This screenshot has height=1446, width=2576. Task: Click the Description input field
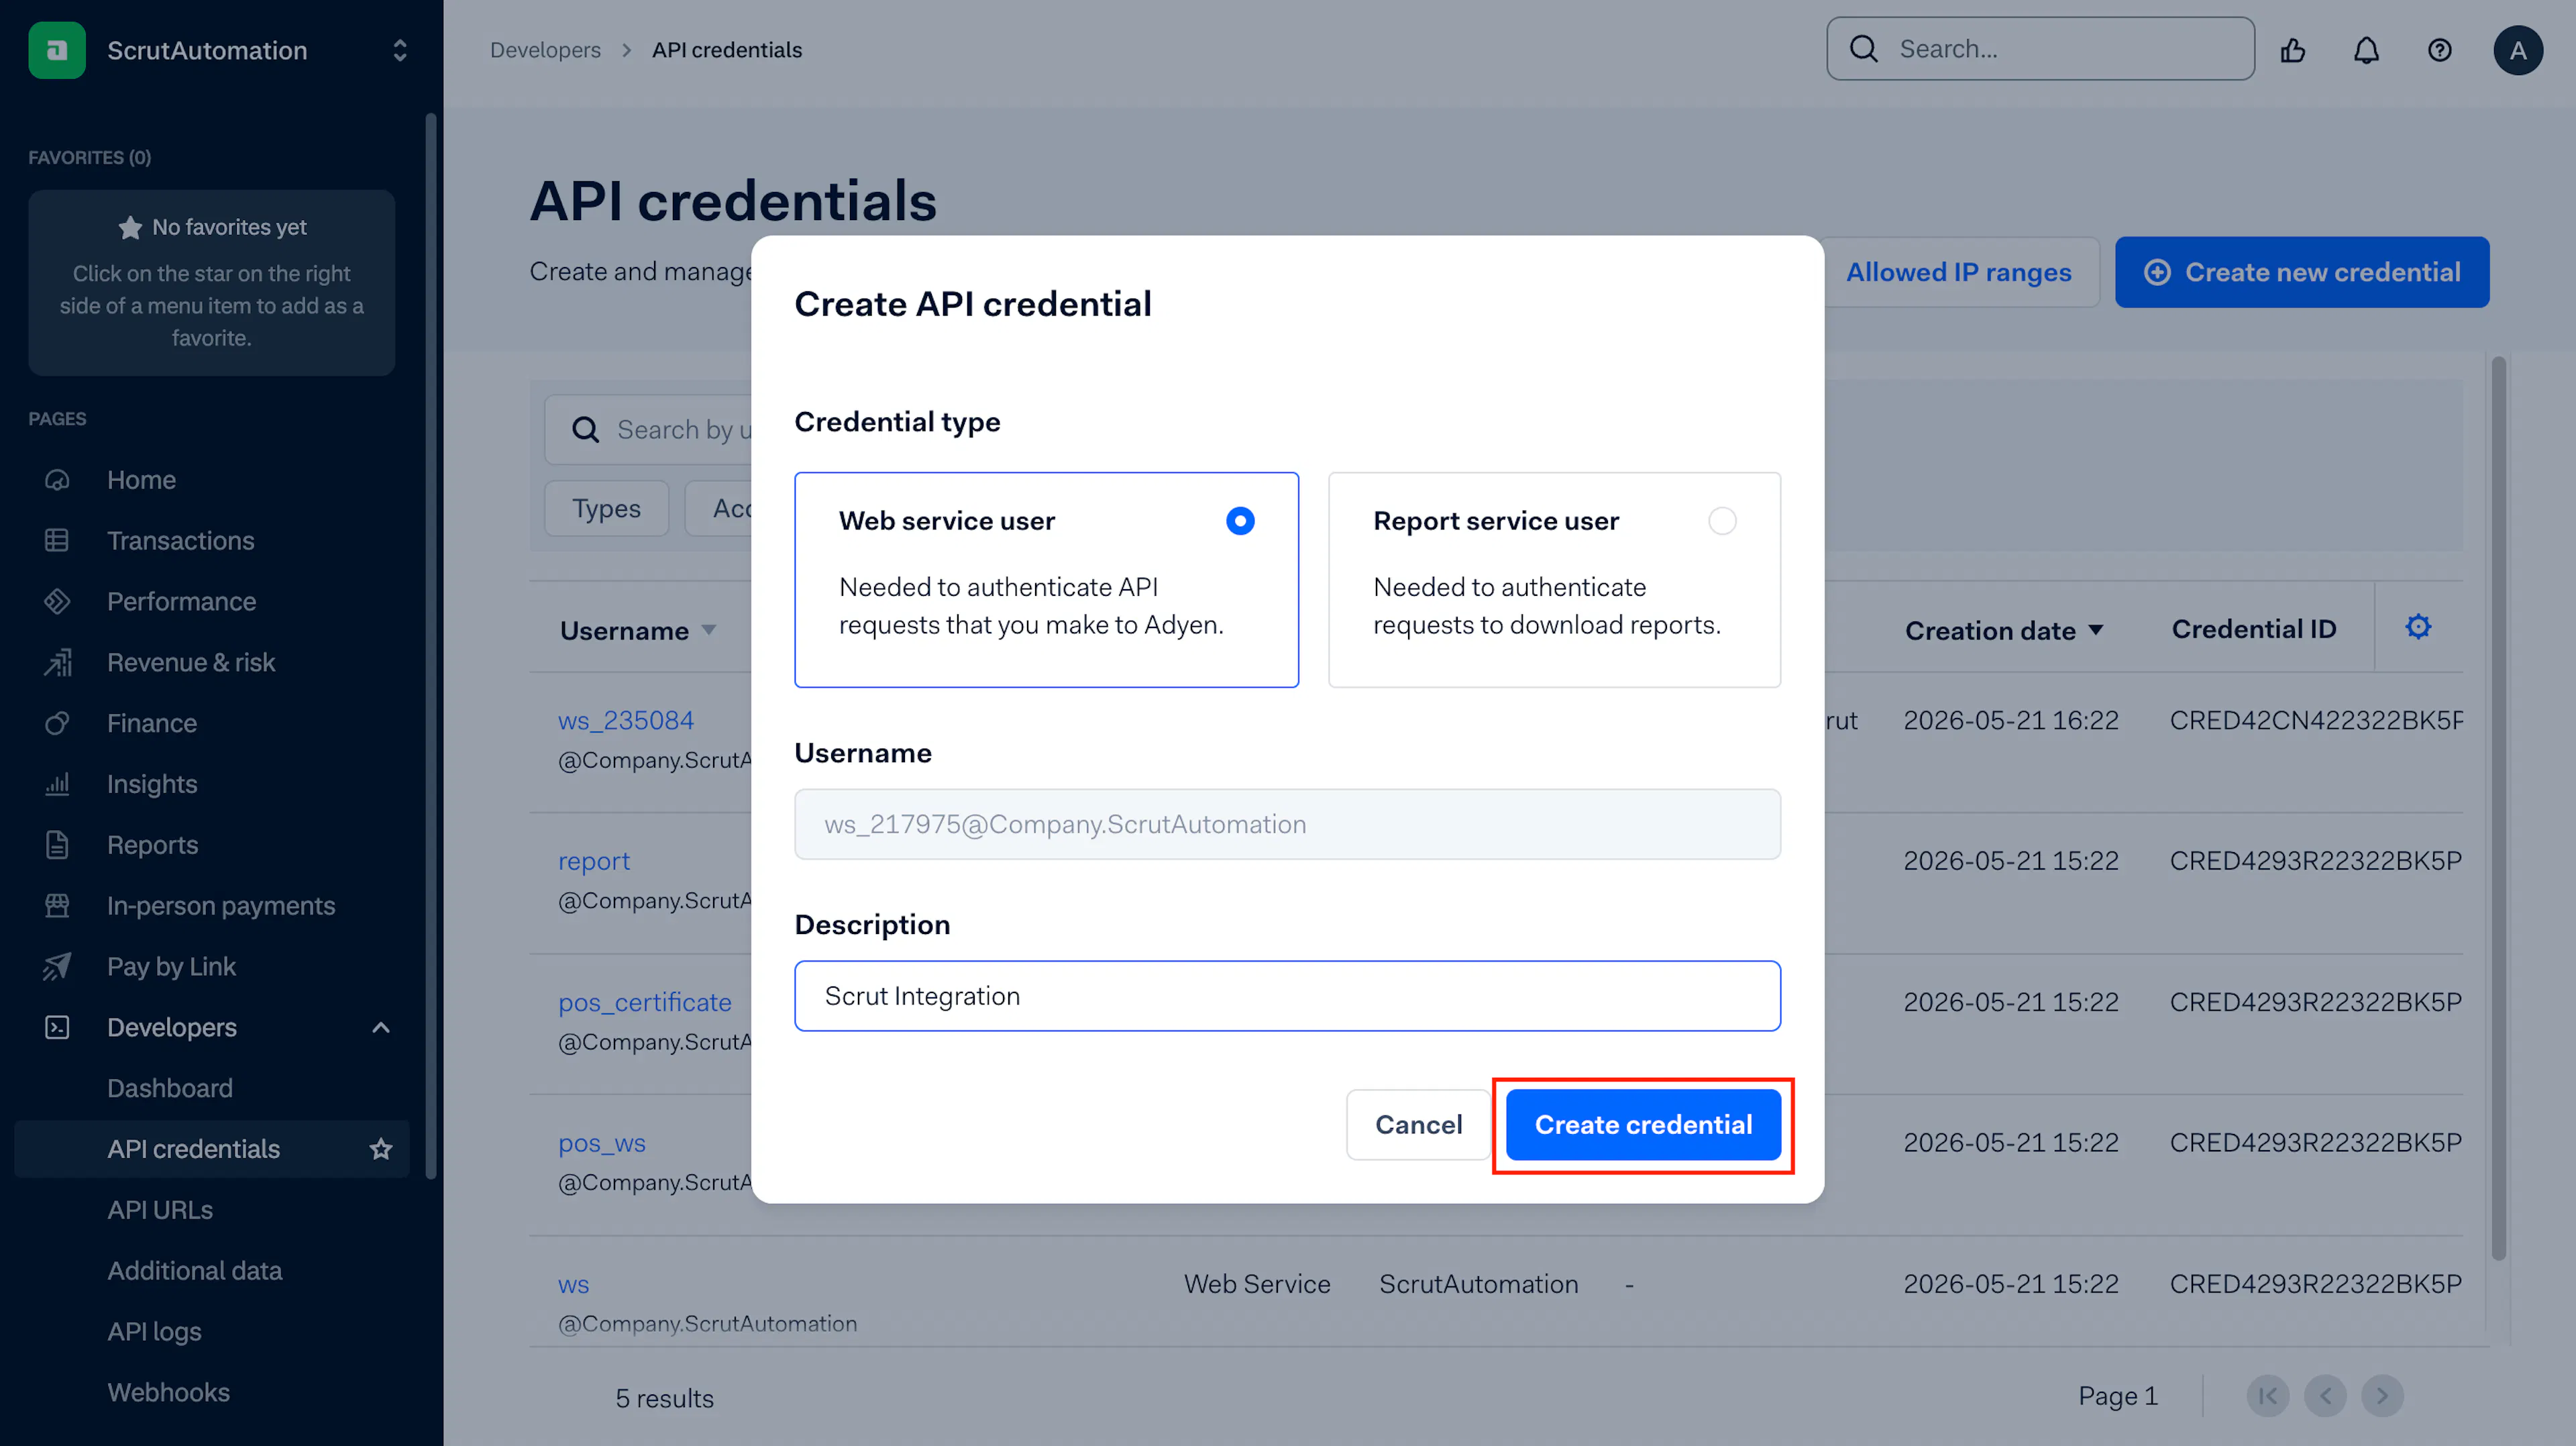point(1287,996)
